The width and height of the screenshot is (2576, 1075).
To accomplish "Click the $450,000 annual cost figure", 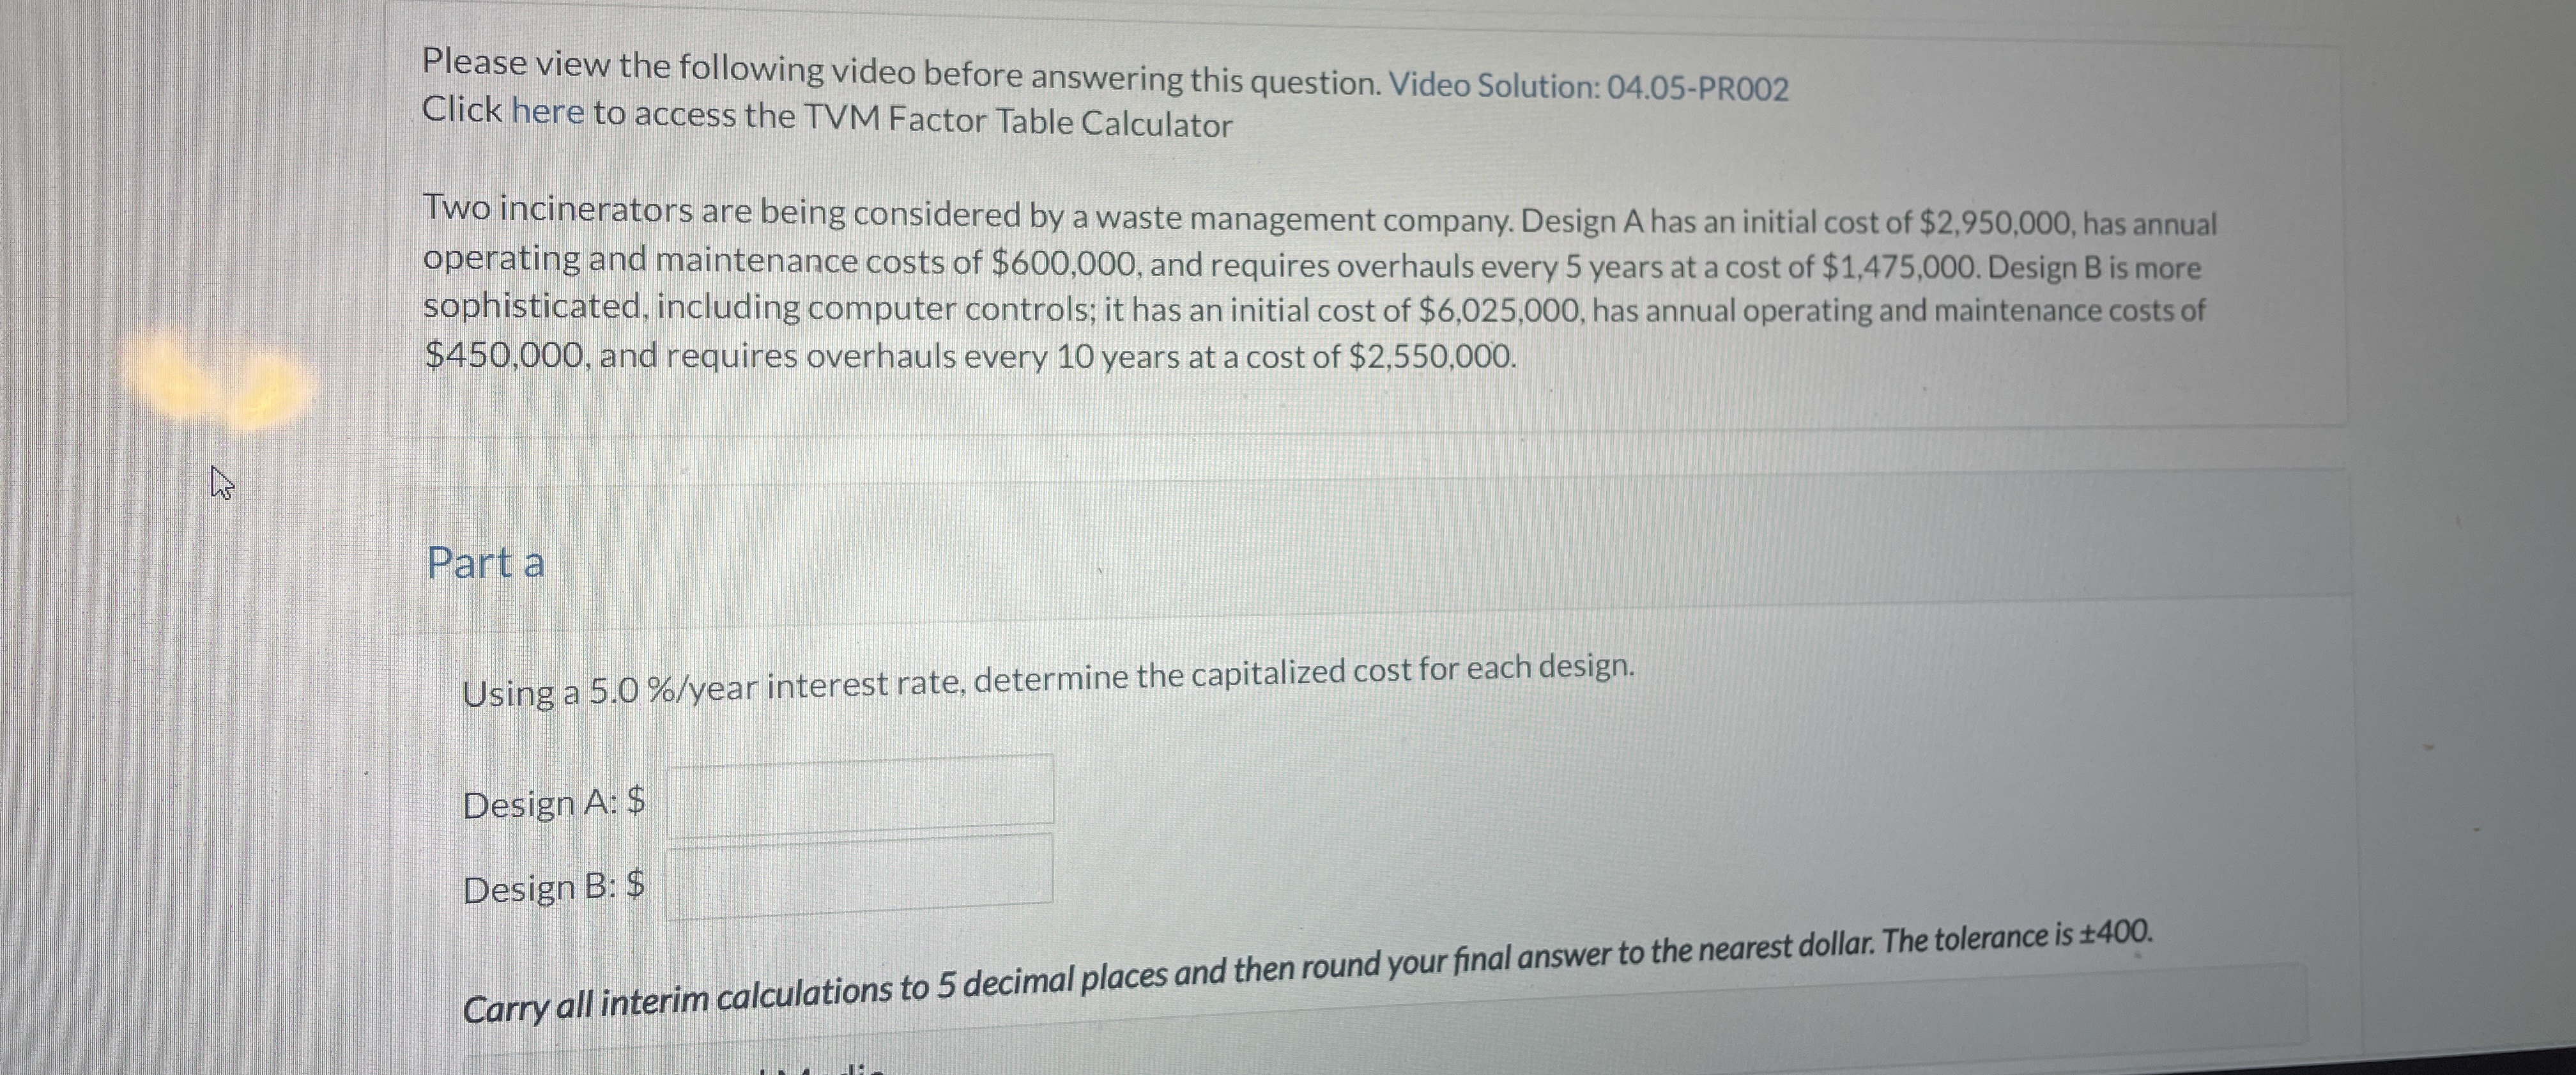I will point(504,355).
